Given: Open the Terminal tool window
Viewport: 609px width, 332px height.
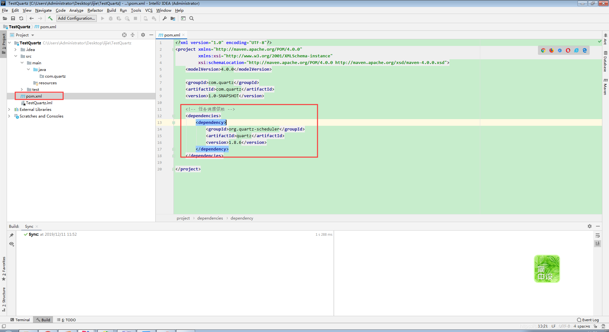Looking at the screenshot, I should click(x=20, y=320).
